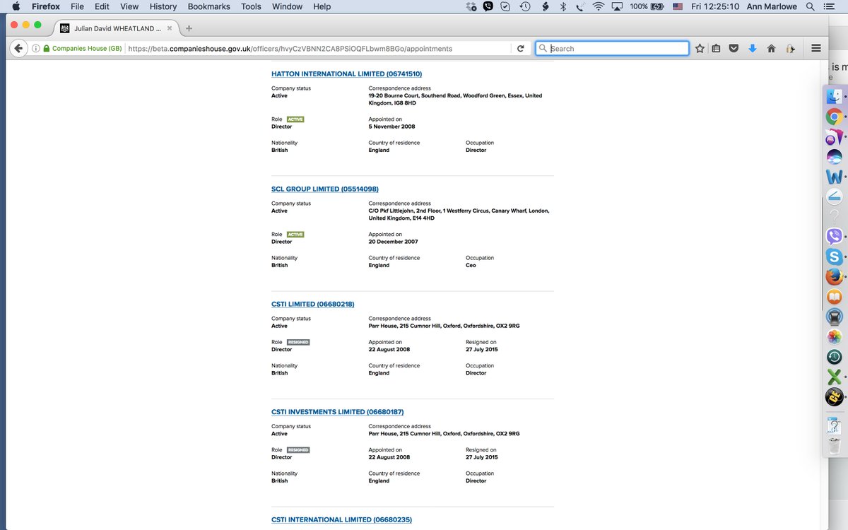Click SCL GROUP occupation value 'Ceo'
The height and width of the screenshot is (530, 848).
pos(471,265)
